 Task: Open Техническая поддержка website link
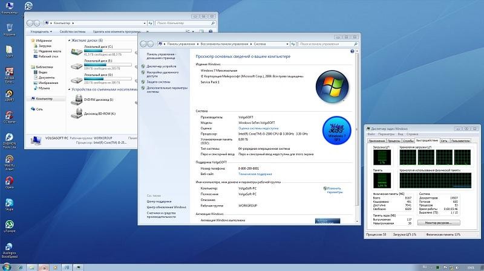pyautogui.click(x=255, y=174)
